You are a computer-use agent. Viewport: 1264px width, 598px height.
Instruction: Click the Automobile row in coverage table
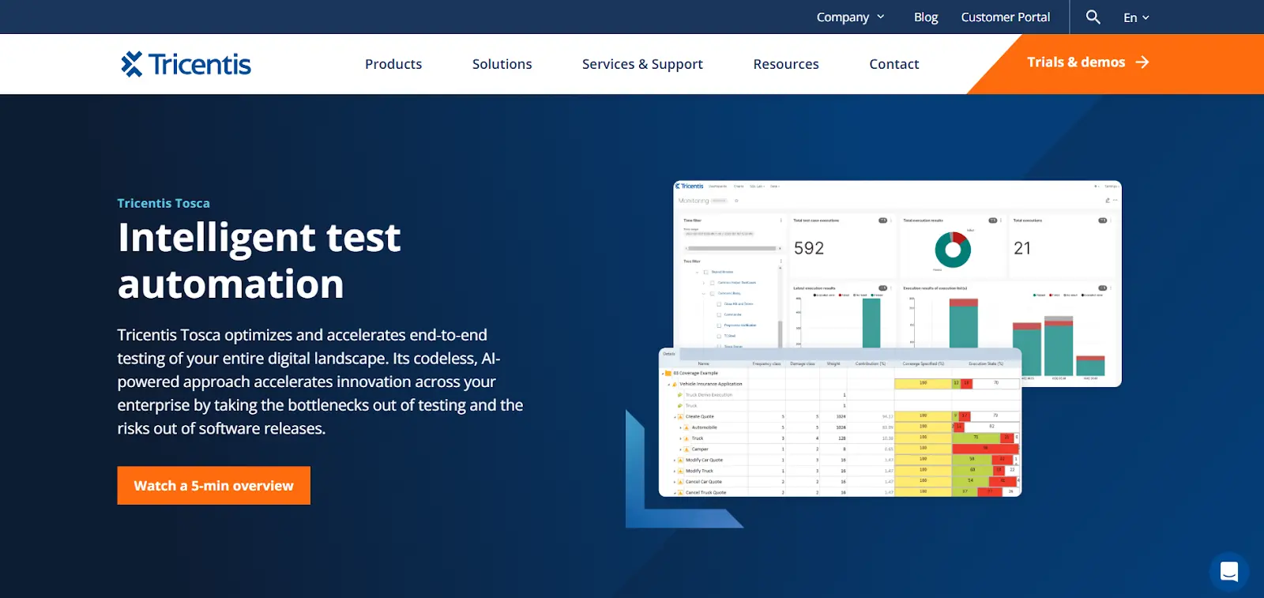pos(840,427)
